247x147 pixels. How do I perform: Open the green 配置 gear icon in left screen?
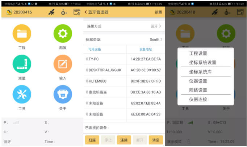point(63,33)
